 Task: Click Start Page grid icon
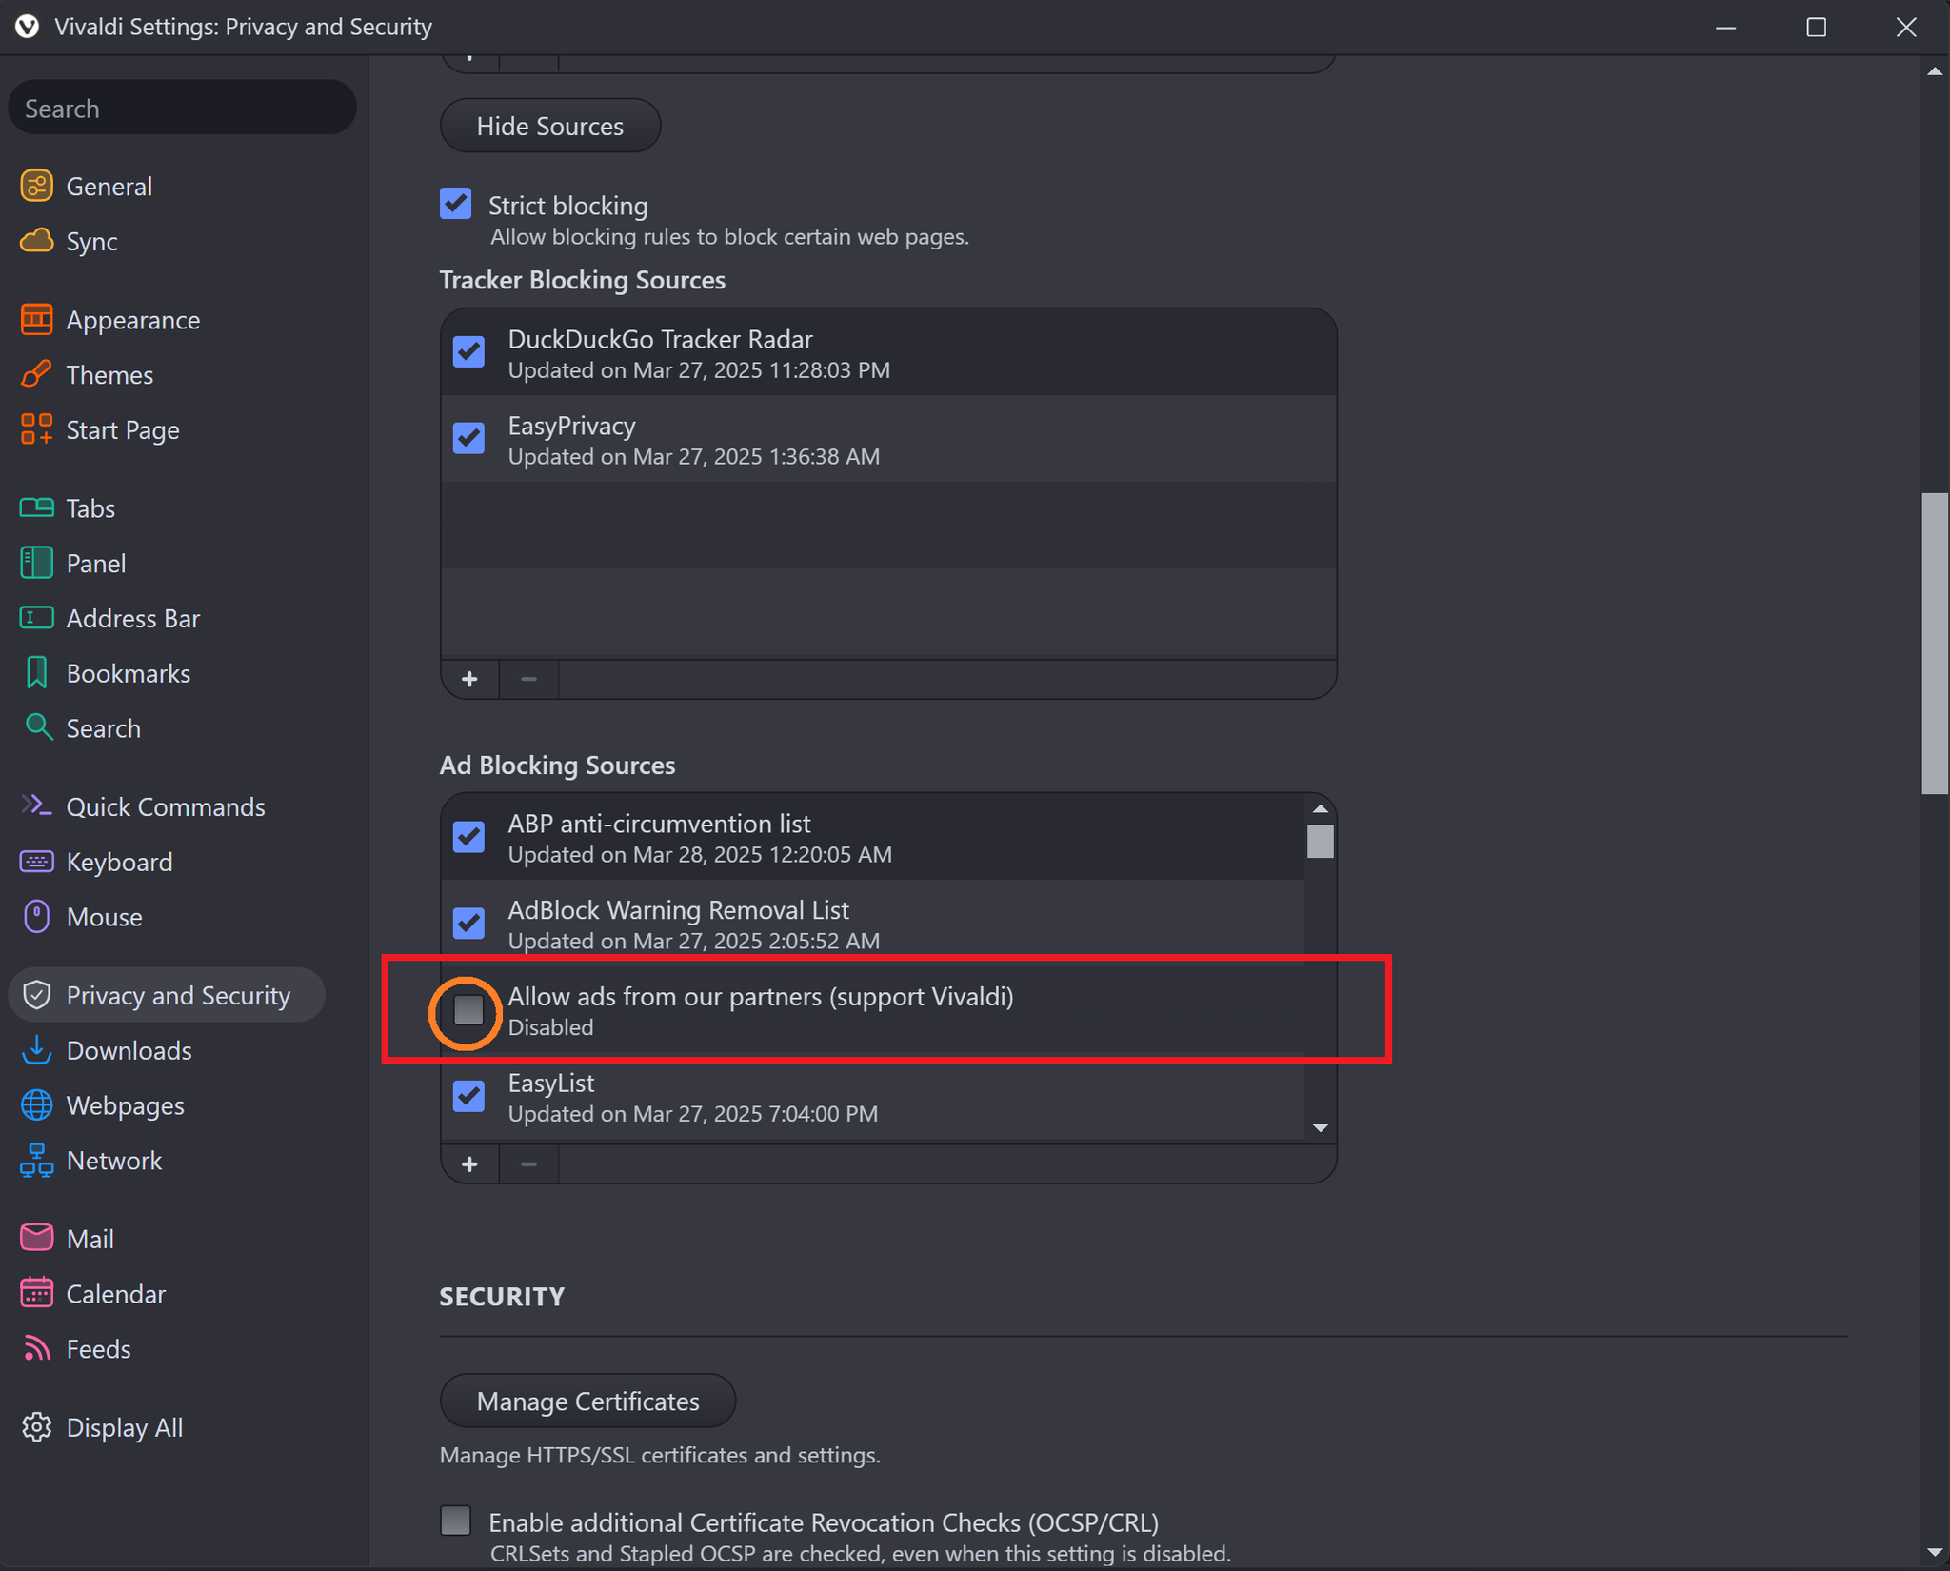[36, 429]
